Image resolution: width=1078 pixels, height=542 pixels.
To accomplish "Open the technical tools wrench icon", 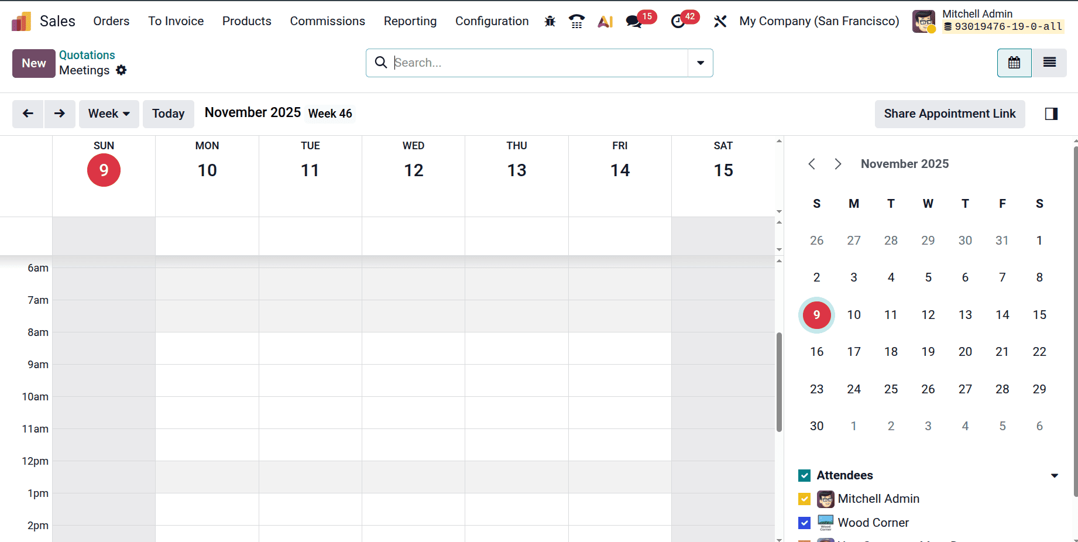I will [x=720, y=21].
